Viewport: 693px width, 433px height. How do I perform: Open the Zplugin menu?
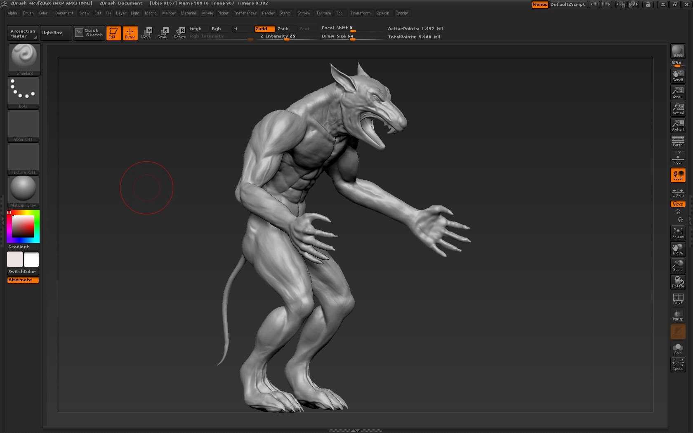383,13
